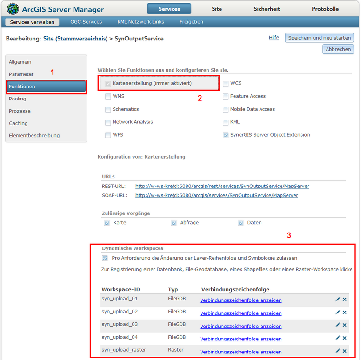Enable the WFS capability checkbox
The image size is (361, 360).
108,135
